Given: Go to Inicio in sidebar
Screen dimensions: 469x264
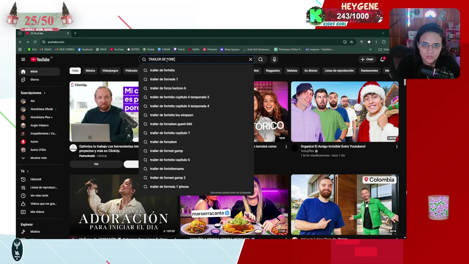Looking at the screenshot, I should 39,71.
